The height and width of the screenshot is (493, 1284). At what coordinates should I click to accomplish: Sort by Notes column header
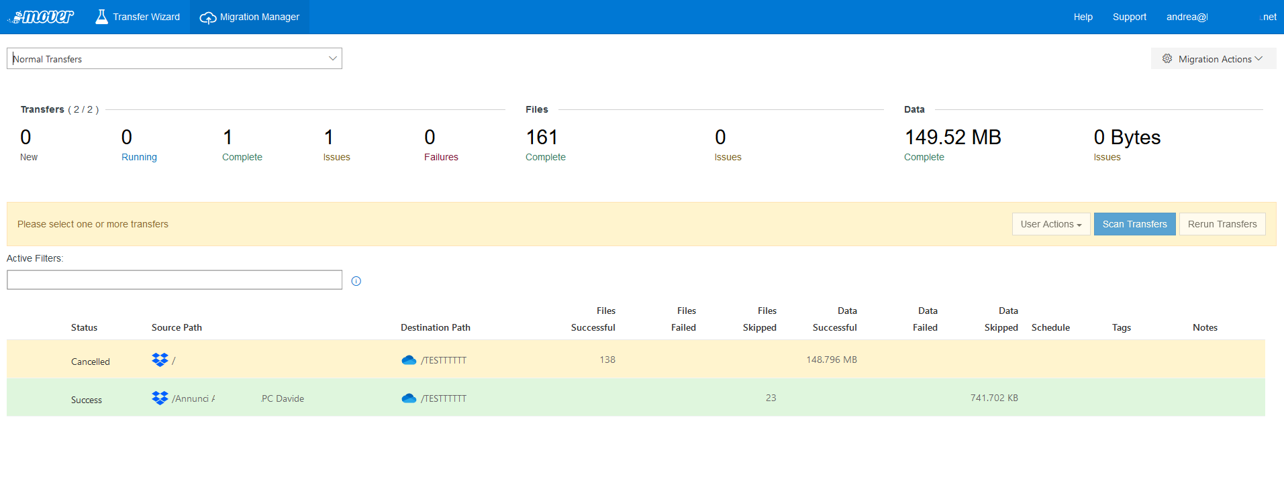tap(1205, 327)
